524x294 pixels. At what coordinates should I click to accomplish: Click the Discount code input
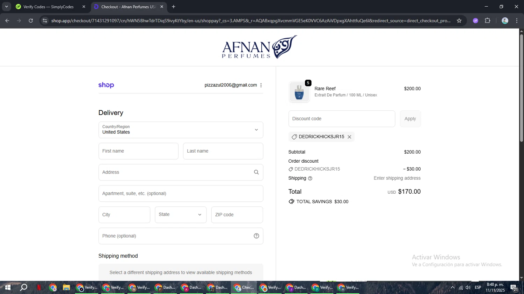point(342,119)
